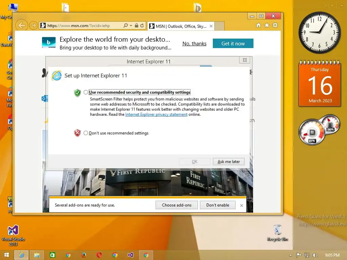The image size is (347, 260).
Task: Open File Explorer from the taskbar
Action: click(37, 255)
